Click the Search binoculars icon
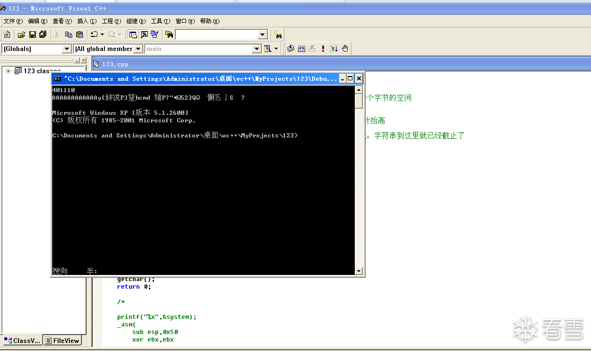 278,34
